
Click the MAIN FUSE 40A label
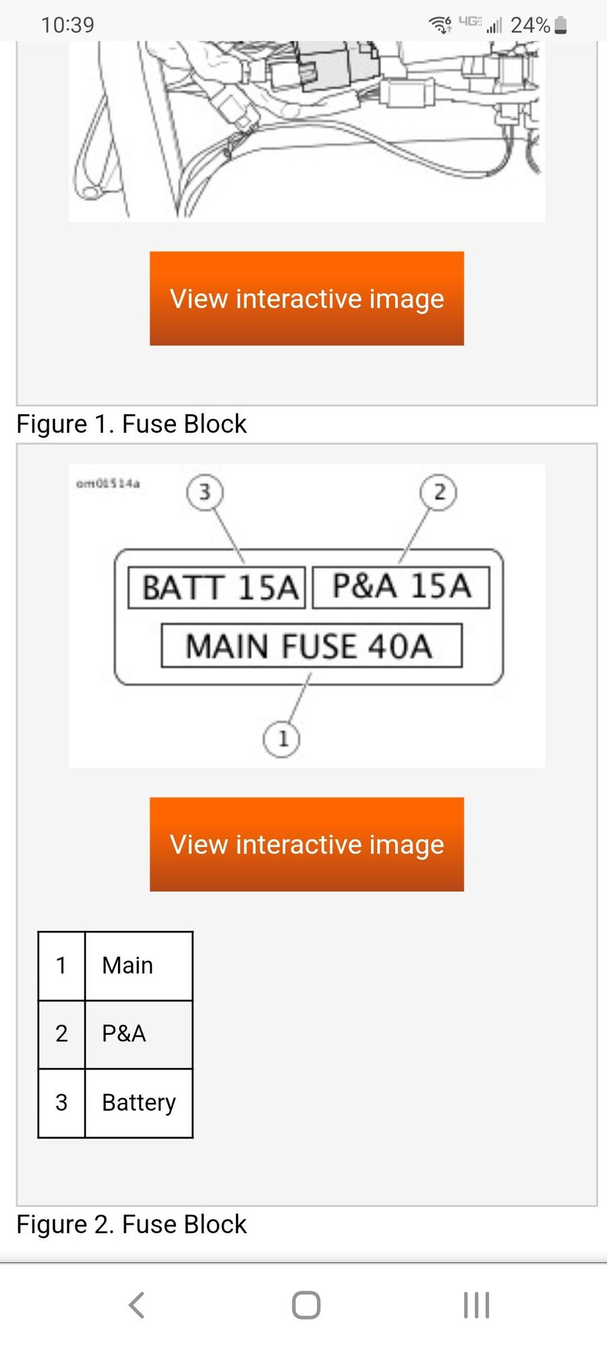pyautogui.click(x=311, y=646)
